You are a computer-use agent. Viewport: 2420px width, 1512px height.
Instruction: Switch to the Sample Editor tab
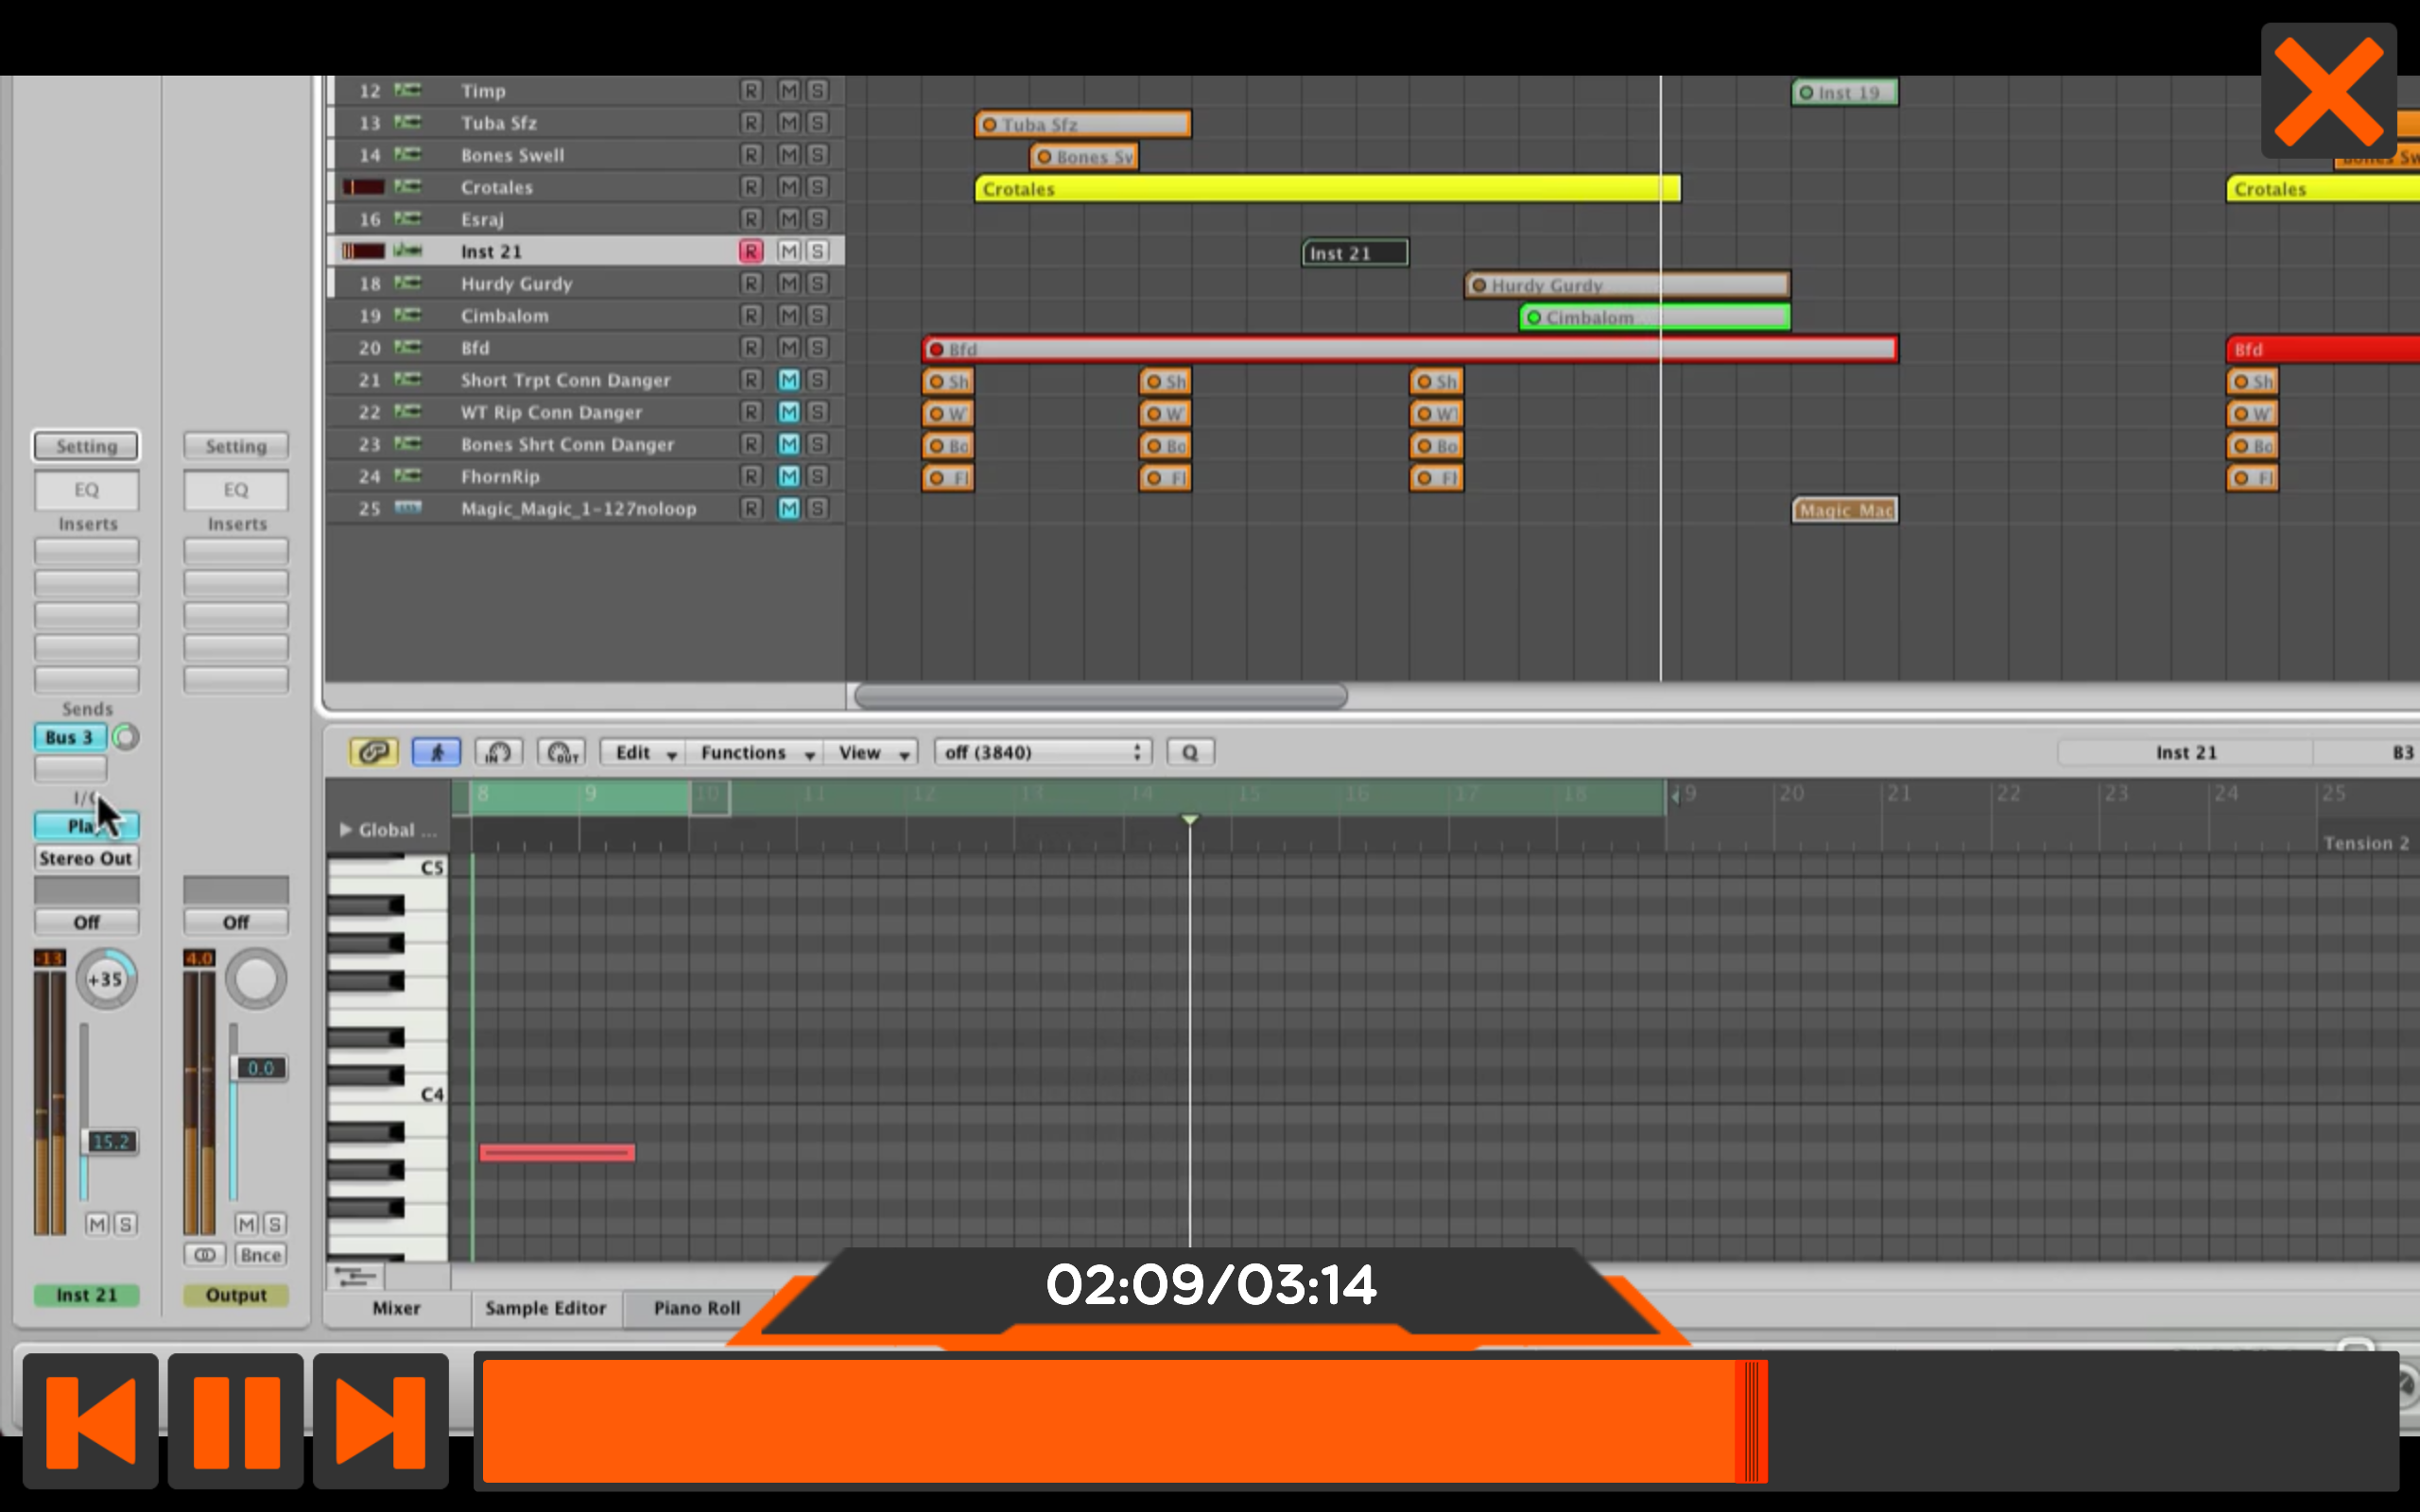click(546, 1307)
